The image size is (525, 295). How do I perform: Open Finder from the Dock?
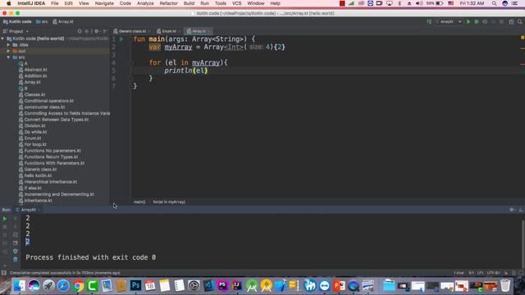tap(19, 286)
